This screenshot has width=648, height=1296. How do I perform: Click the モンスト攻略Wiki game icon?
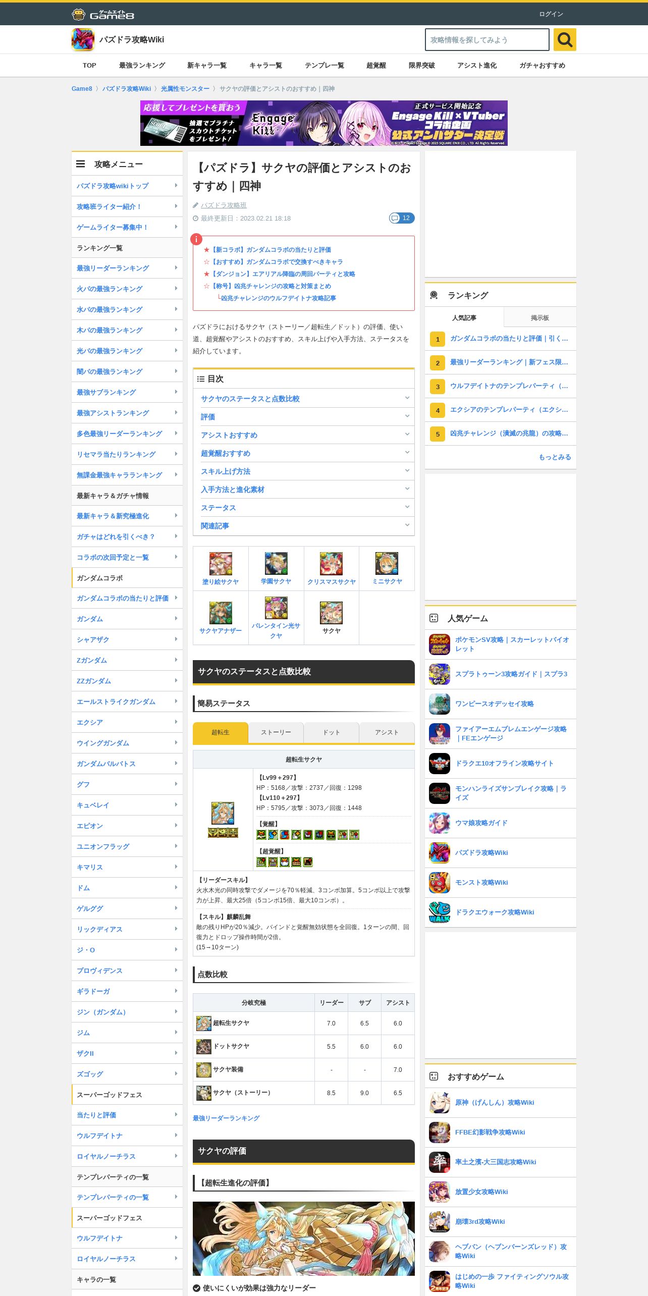coord(440,883)
